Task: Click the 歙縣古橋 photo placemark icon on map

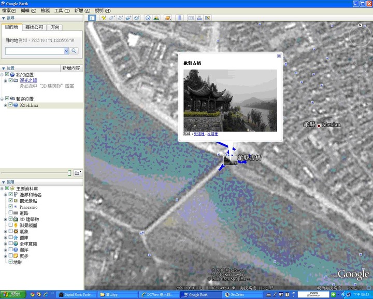Action: point(230,160)
